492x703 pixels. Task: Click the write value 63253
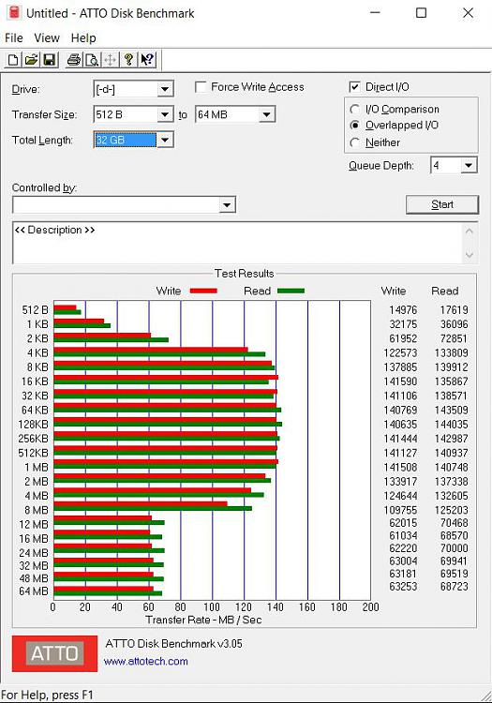tap(403, 587)
